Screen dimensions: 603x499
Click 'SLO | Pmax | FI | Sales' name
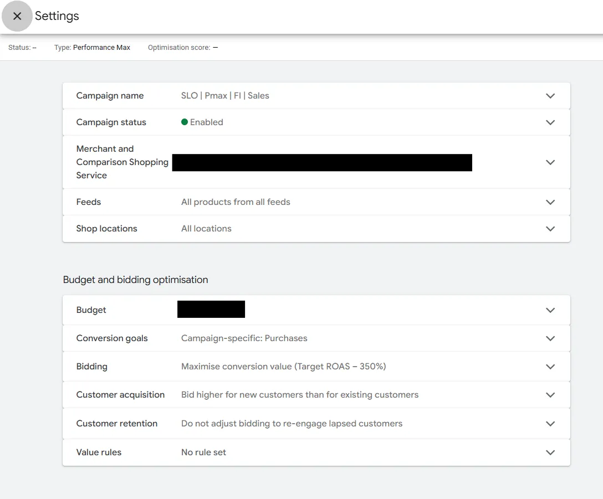225,96
